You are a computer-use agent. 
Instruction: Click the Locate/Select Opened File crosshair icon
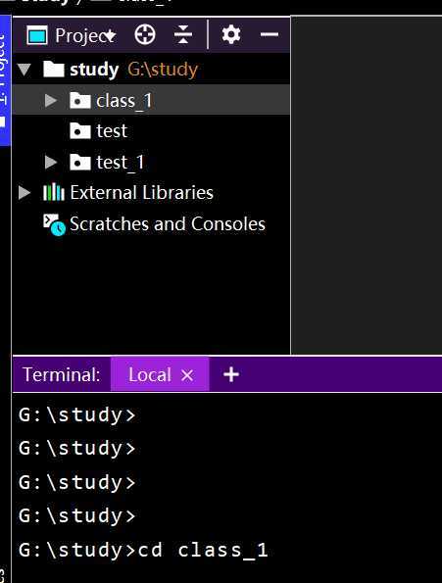click(145, 35)
